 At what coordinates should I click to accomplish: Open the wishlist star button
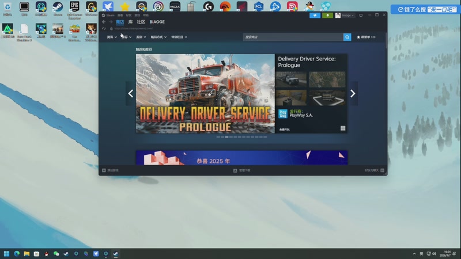[366, 37]
